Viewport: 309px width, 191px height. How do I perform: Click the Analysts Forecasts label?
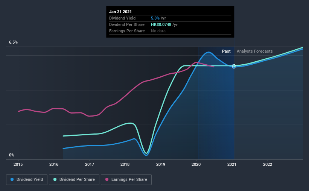click(x=254, y=51)
